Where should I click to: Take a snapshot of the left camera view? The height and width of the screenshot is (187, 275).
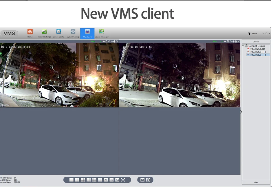click(106, 42)
